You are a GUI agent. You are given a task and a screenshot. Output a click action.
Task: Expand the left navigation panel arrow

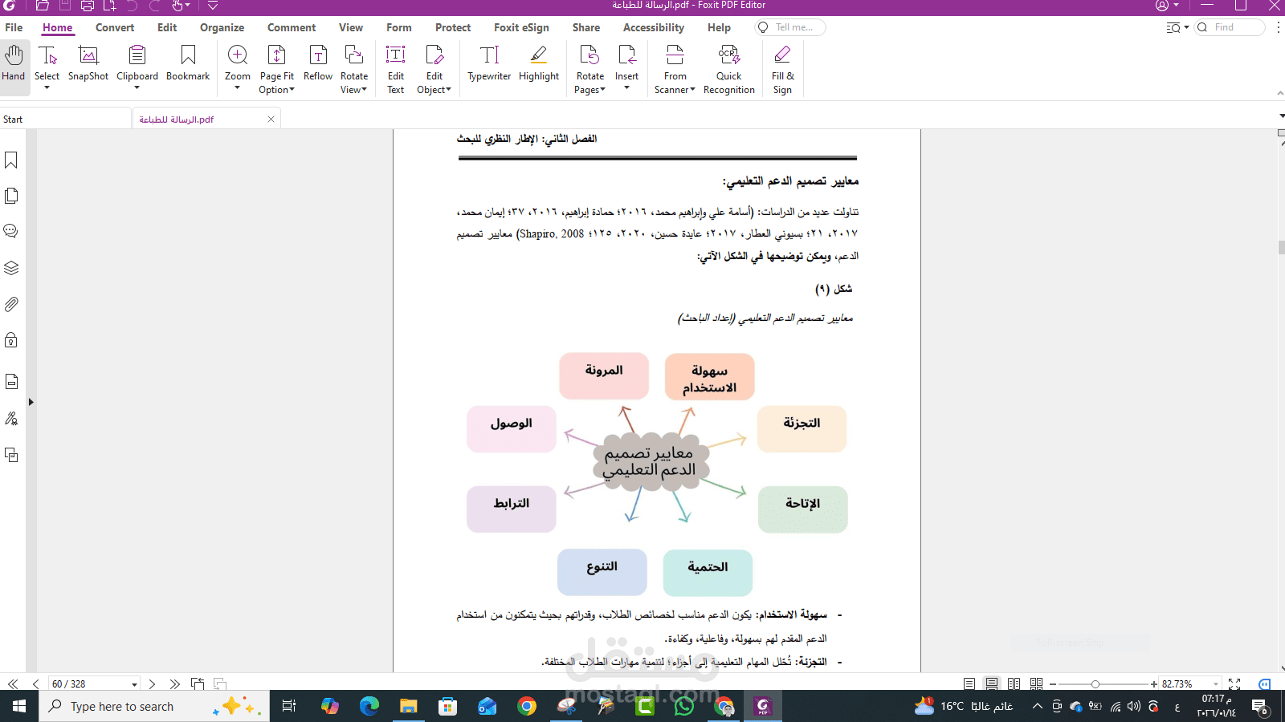pos(31,402)
